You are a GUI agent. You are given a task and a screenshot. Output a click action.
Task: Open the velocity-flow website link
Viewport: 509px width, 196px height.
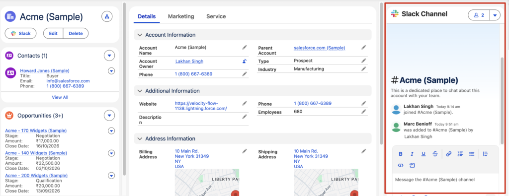tap(201, 106)
